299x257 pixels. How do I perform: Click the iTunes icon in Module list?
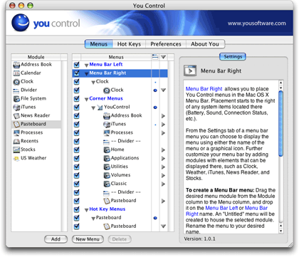16,107
